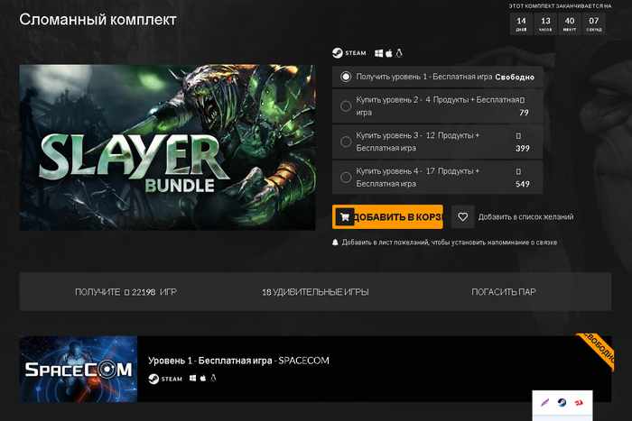This screenshot has width=632, height=421.
Task: Click the heart wishlist icon button
Action: [x=462, y=216]
